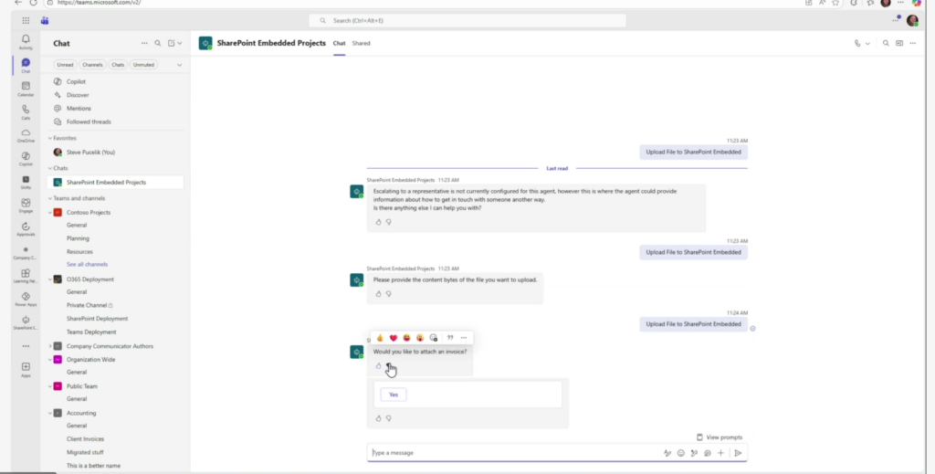The image size is (935, 474).
Task: Click the new chat compose icon
Action: 171,43
